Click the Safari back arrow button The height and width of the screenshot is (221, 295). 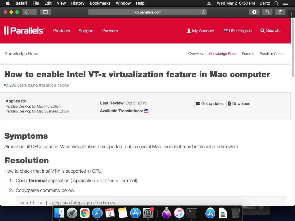point(26,12)
